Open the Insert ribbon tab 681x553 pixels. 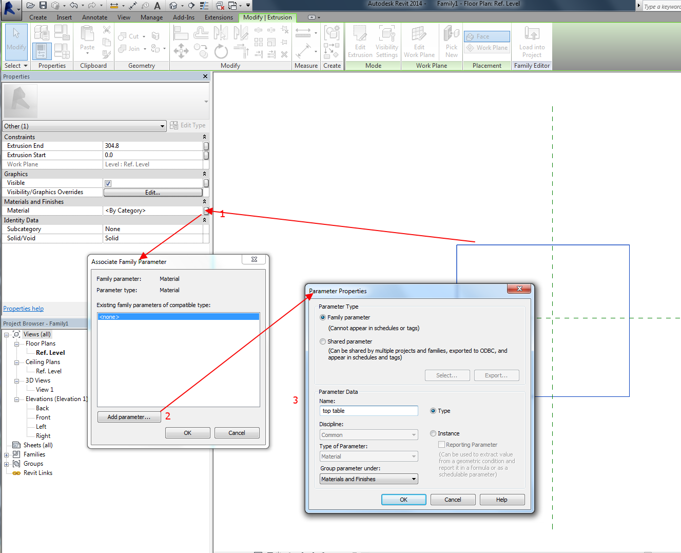pos(64,17)
